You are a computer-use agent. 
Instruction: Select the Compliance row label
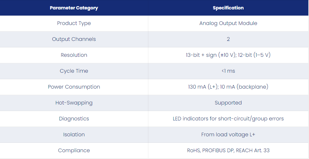coord(74,151)
